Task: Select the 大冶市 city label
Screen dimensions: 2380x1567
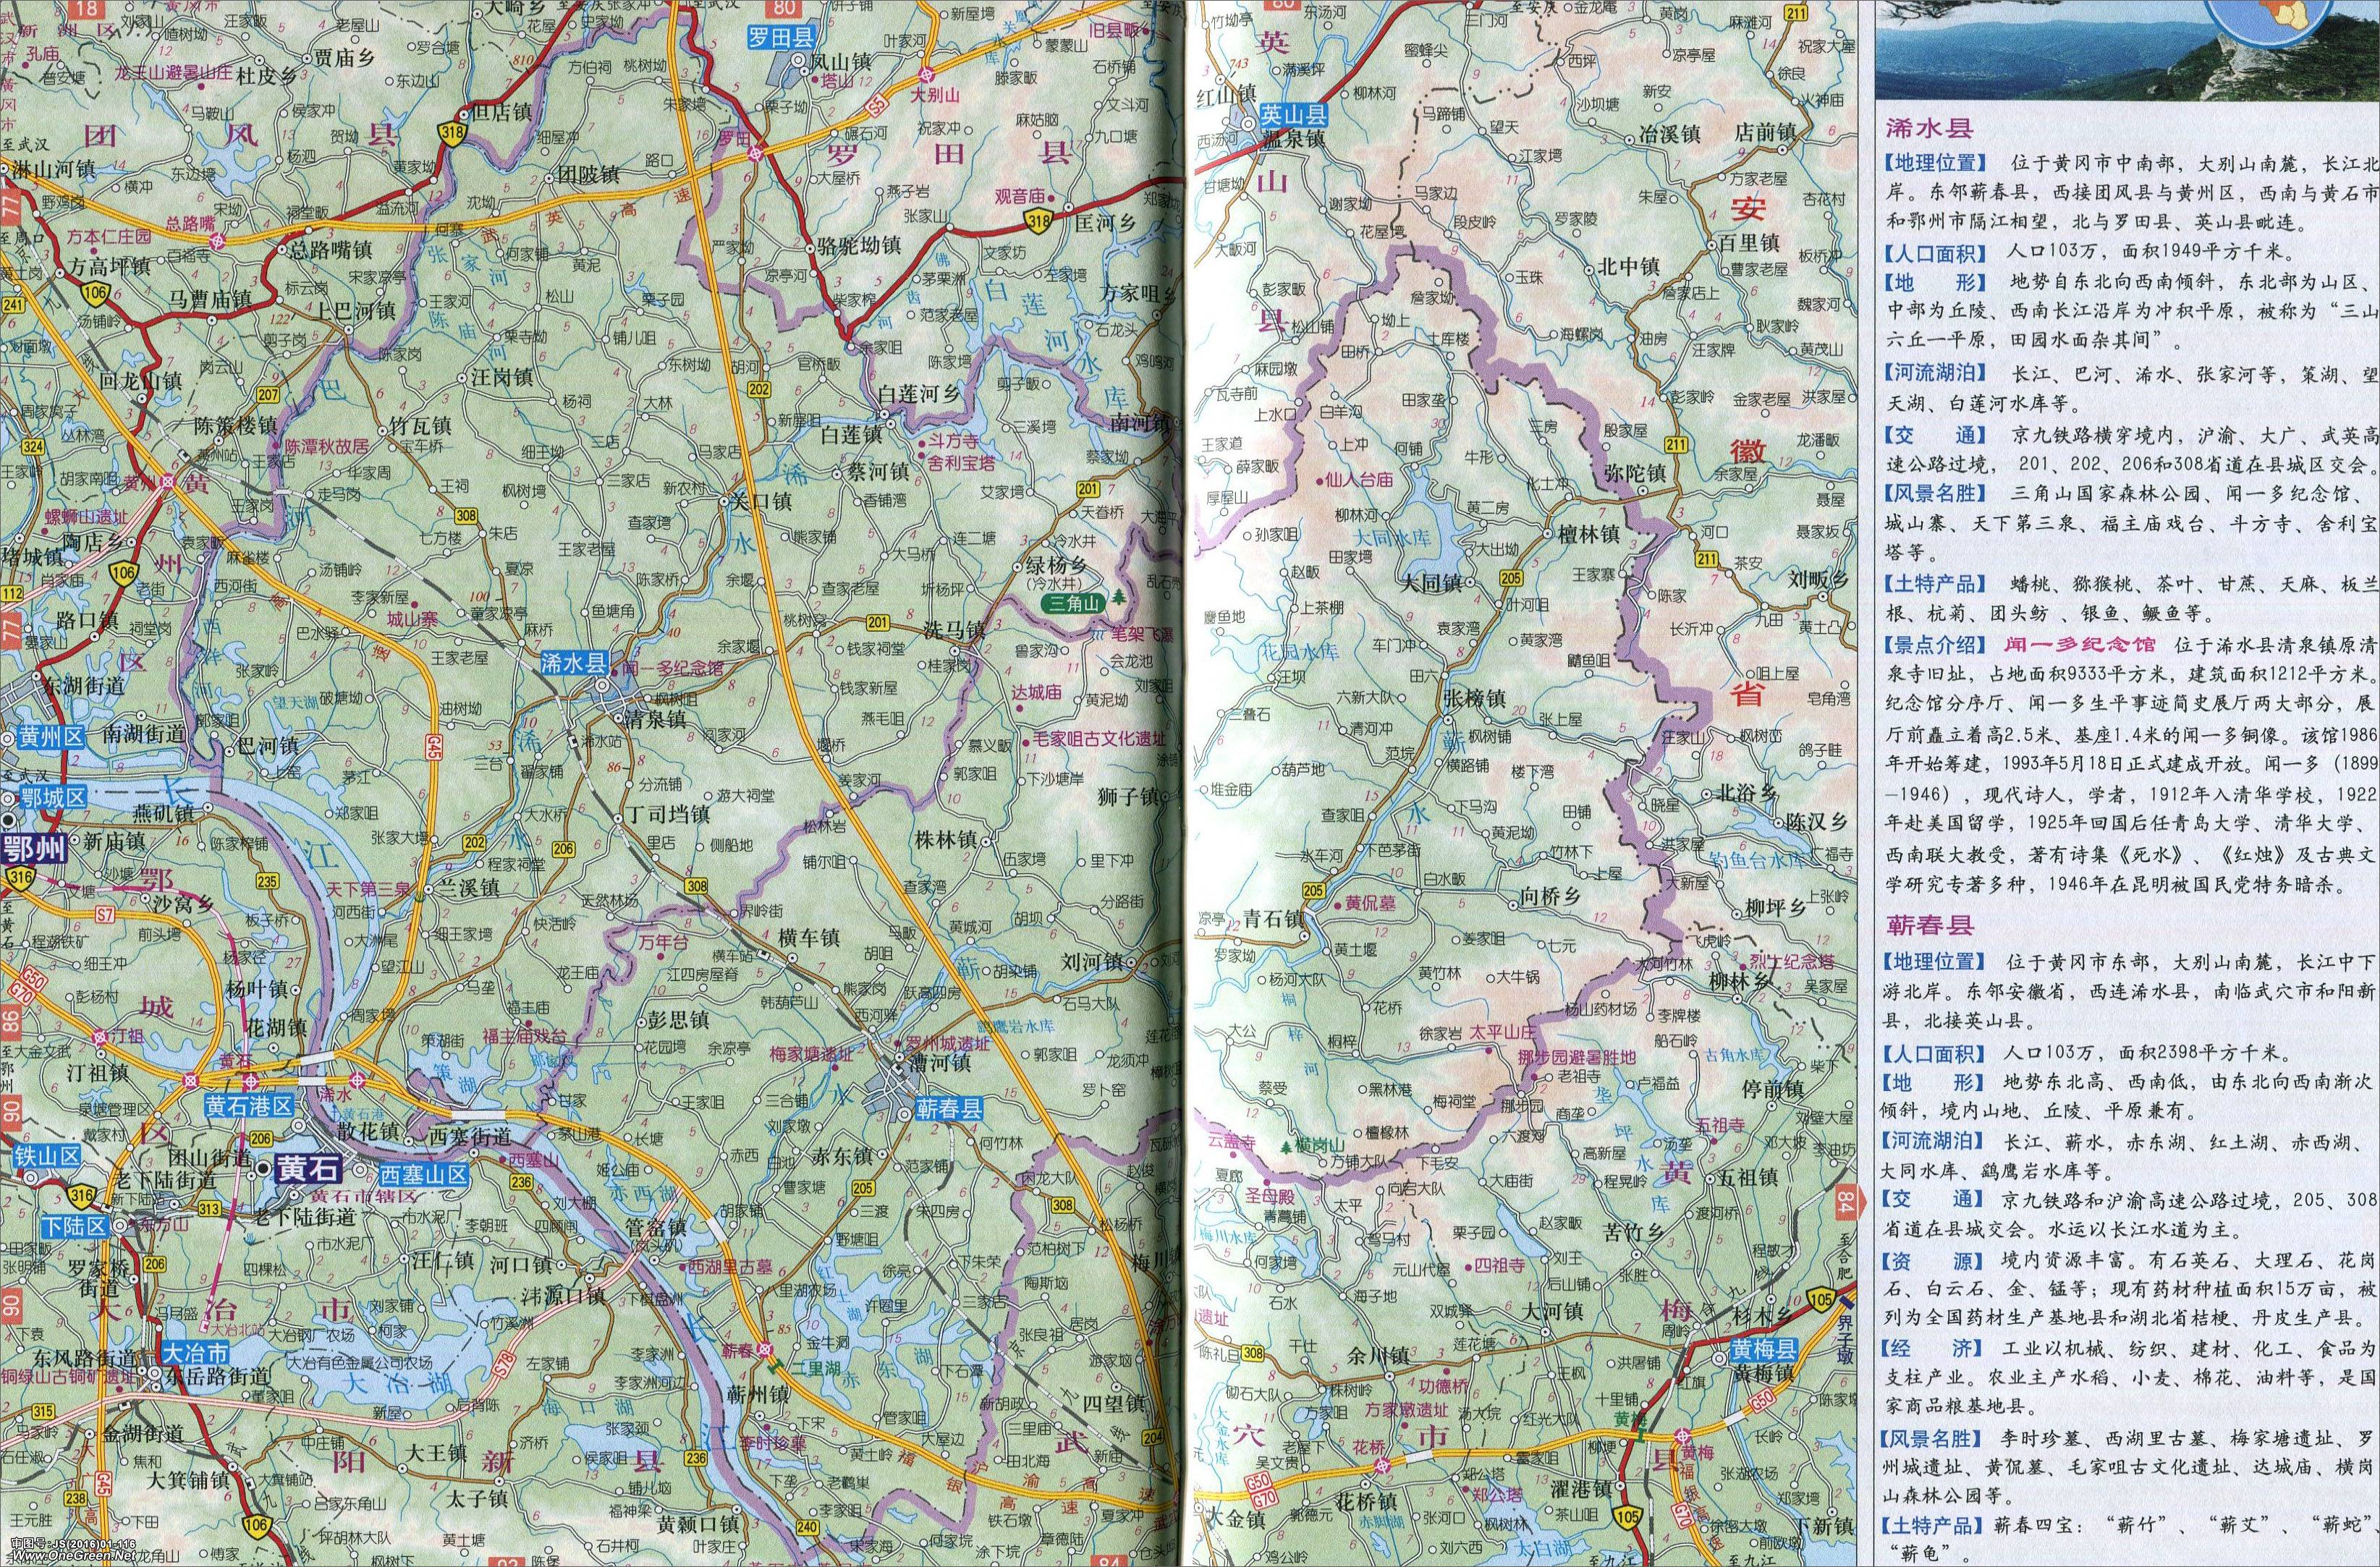Action: [194, 1351]
